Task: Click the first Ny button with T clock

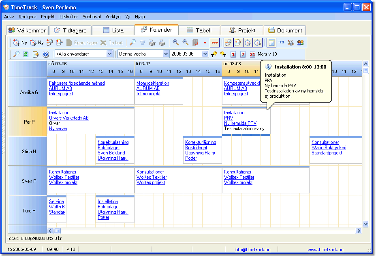Action: point(20,43)
